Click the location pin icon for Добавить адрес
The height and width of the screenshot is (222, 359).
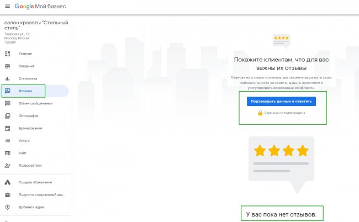(x=8, y=207)
